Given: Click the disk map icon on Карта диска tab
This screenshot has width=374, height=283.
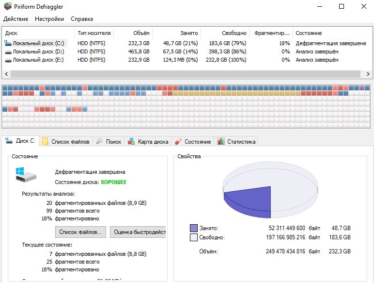Looking at the screenshot, I should 131,142.
